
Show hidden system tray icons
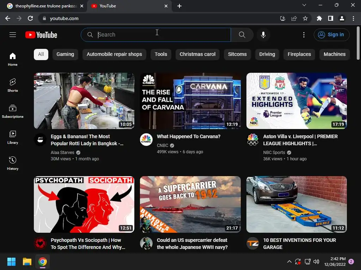(x=289, y=262)
